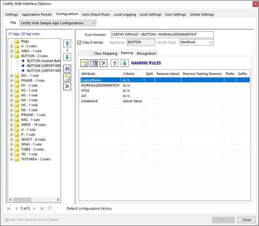Select the last BUTTON (CERTIFY DEF rule
Viewport: 259px width, 226px height.
[44, 71]
